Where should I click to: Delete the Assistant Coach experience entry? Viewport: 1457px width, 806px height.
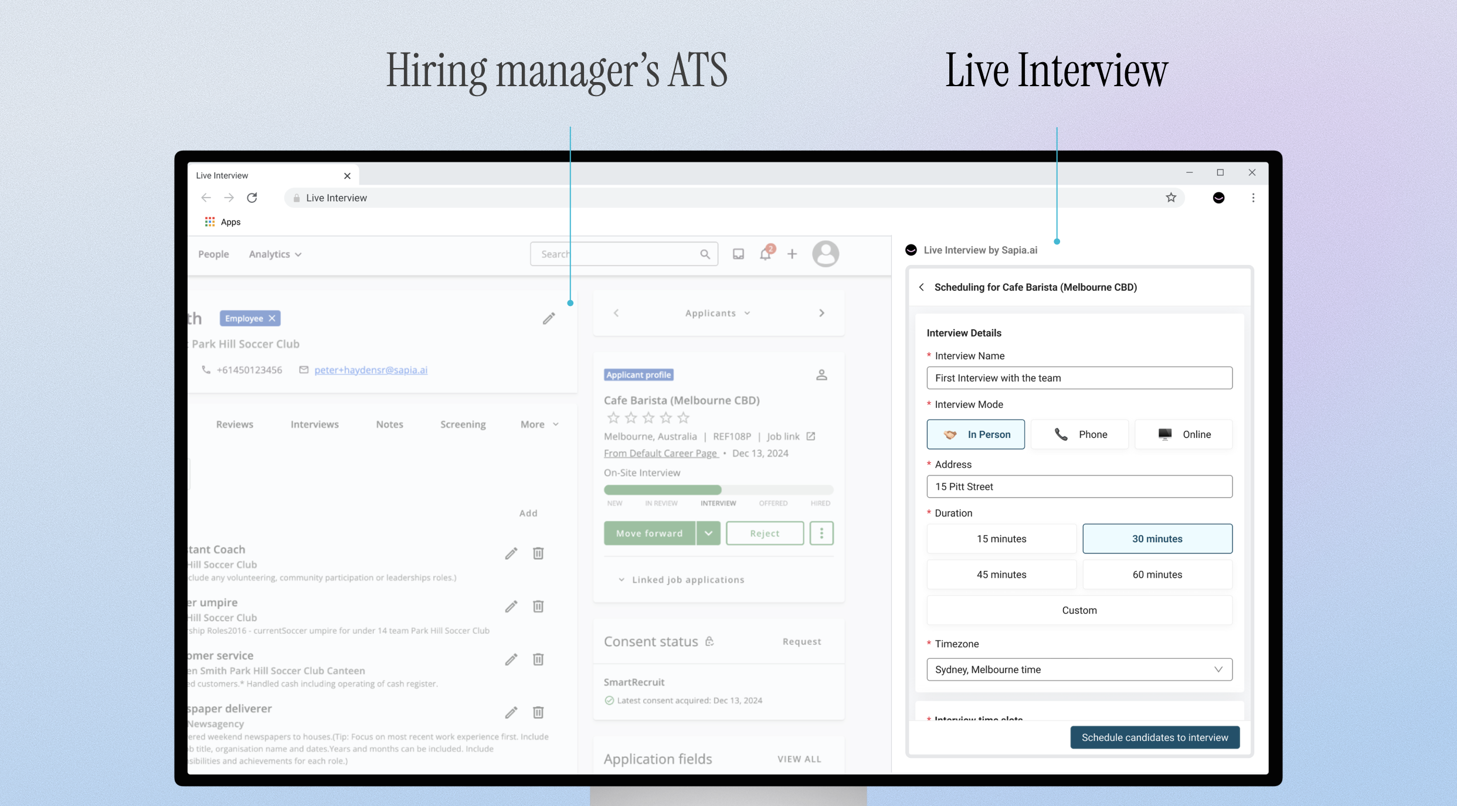point(538,553)
